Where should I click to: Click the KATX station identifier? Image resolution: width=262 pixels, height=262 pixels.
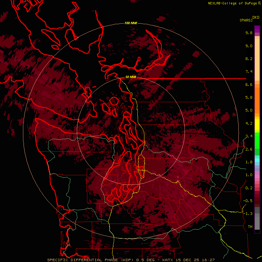pyautogui.click(x=168, y=260)
